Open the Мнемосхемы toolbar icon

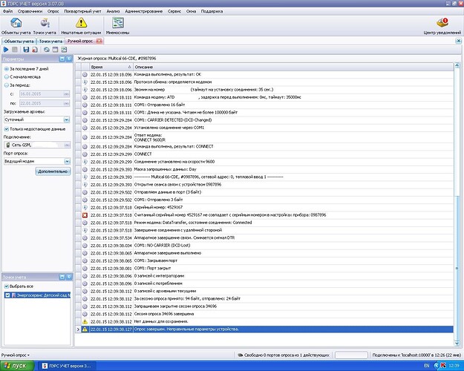[118, 26]
